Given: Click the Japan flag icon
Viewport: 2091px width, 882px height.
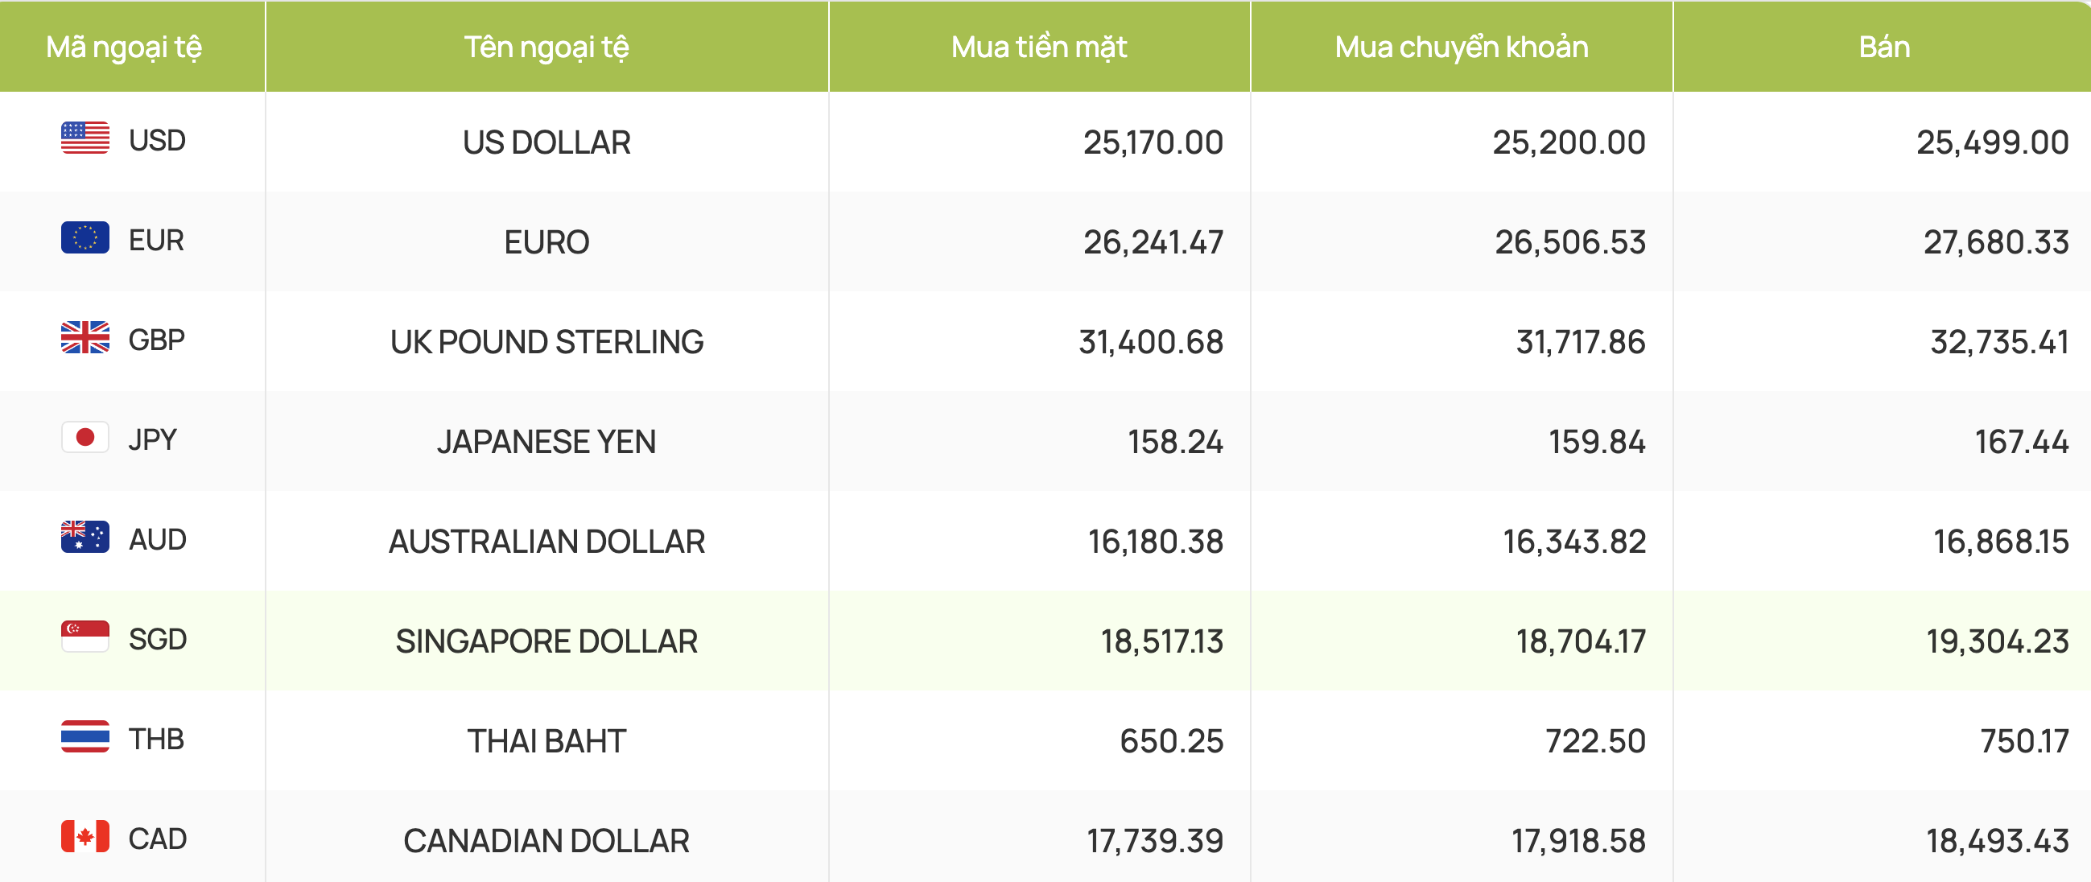Looking at the screenshot, I should 85,437.
